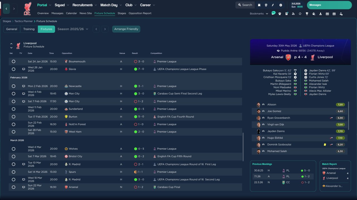This screenshot has height=200, width=357.
Task: Select the radio circle for Burton fixture
Action: (13, 117)
